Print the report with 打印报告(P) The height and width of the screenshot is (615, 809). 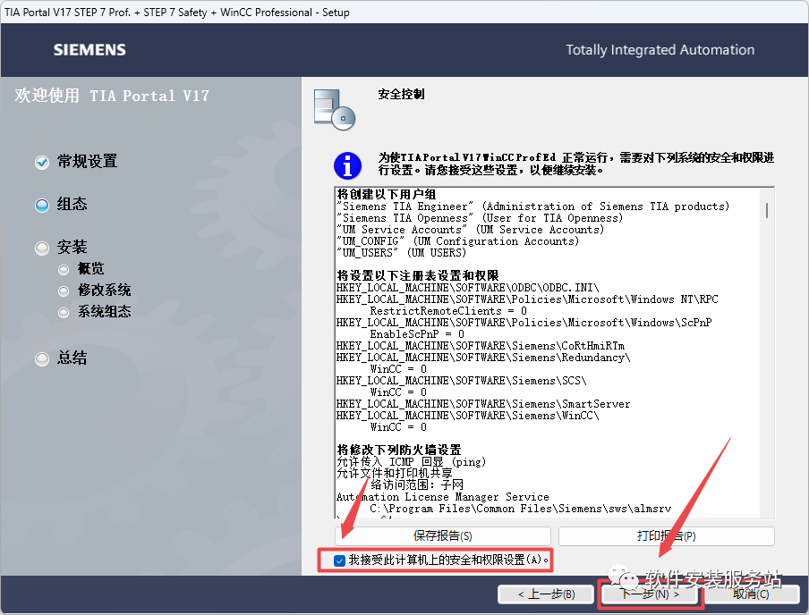(x=666, y=536)
